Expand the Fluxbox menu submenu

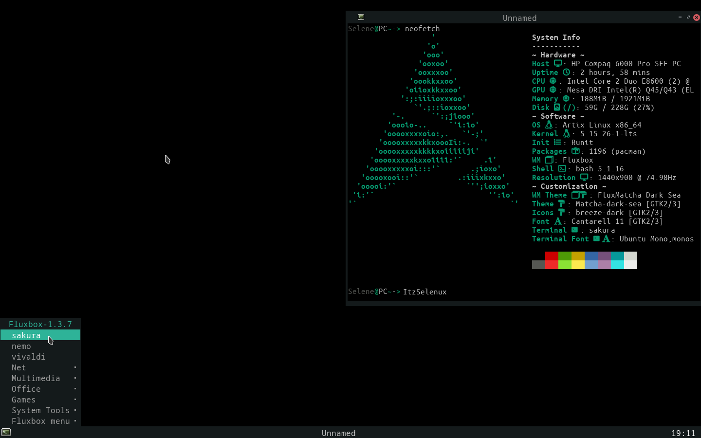pyautogui.click(x=40, y=421)
